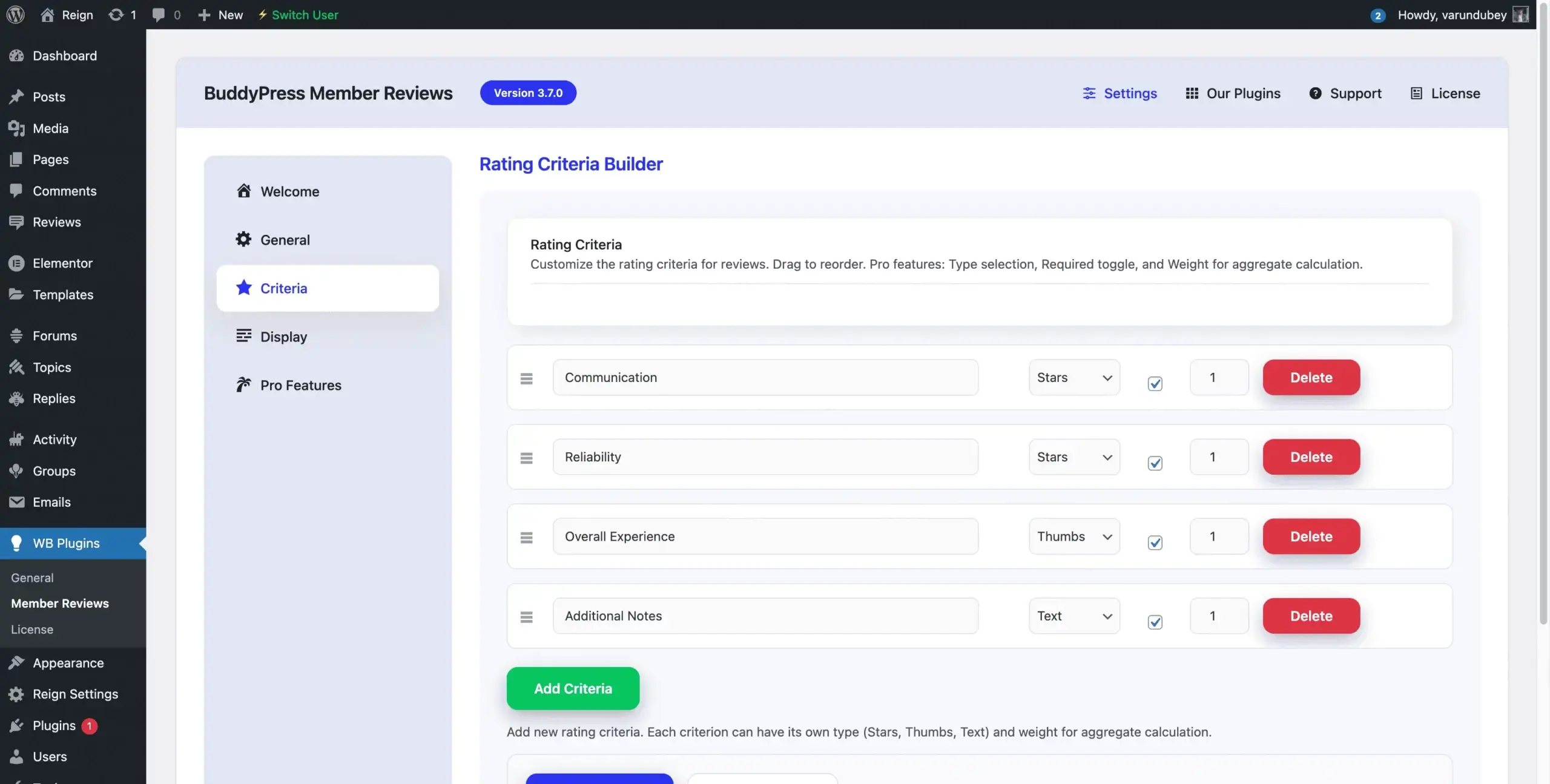Toggle required checkbox for Communication
Image resolution: width=1550 pixels, height=784 pixels.
[1155, 384]
